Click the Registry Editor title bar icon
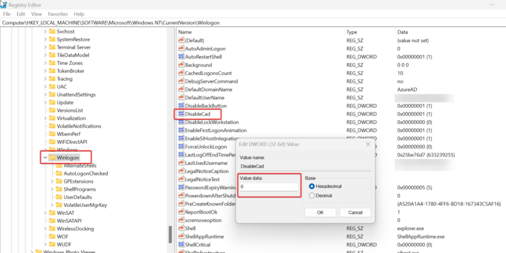The width and height of the screenshot is (506, 253). [4, 5]
